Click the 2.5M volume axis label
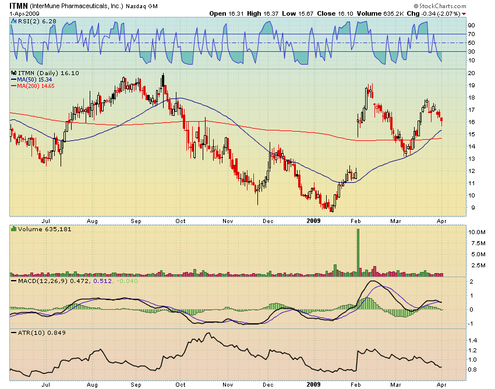The image size is (495, 389). coord(478,265)
